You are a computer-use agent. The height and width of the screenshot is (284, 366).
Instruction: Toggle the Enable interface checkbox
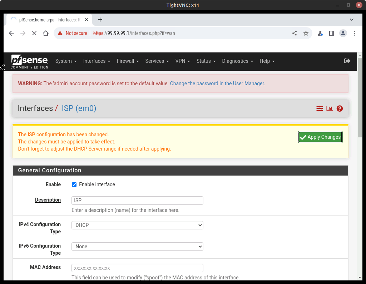pyautogui.click(x=74, y=184)
